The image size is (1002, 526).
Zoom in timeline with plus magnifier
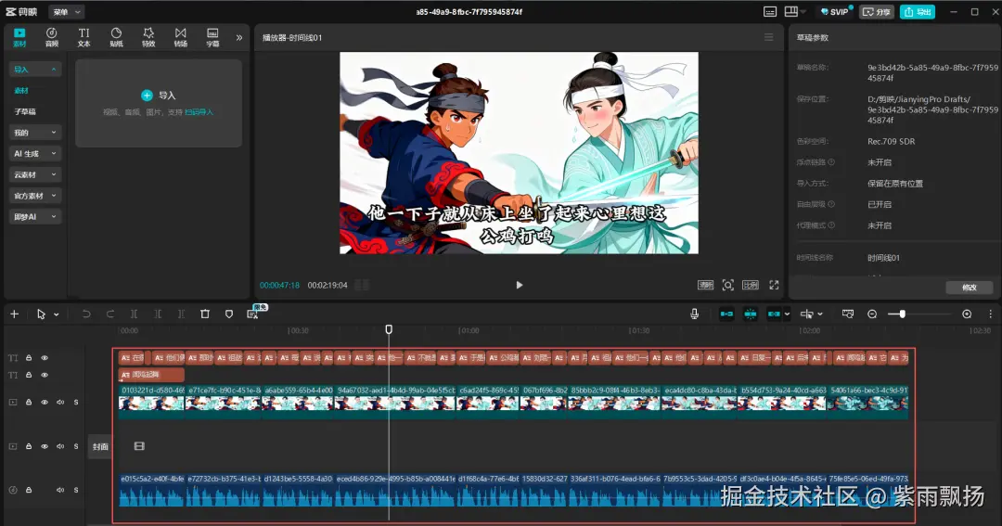point(967,314)
